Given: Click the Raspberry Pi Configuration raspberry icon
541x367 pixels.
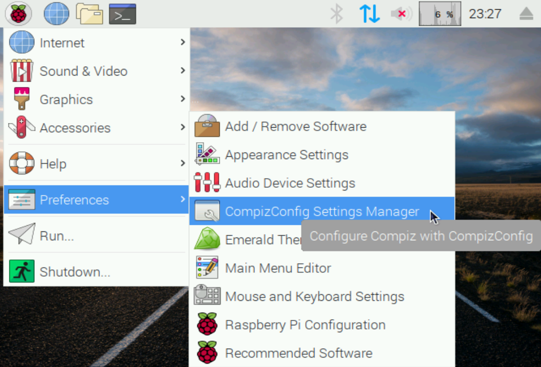Looking at the screenshot, I should click(207, 324).
